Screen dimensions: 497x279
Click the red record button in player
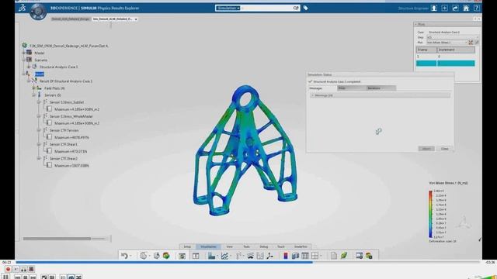point(8,269)
